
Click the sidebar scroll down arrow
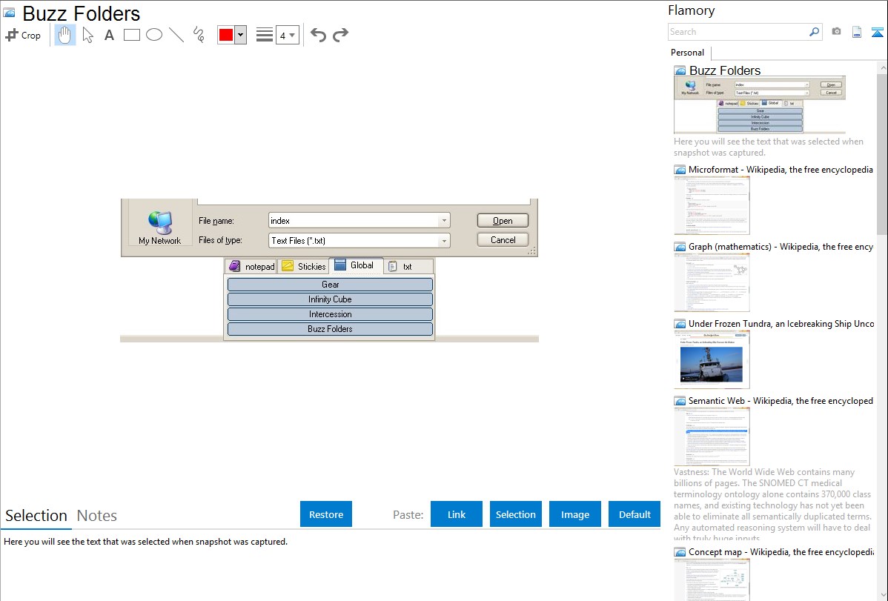tap(882, 594)
